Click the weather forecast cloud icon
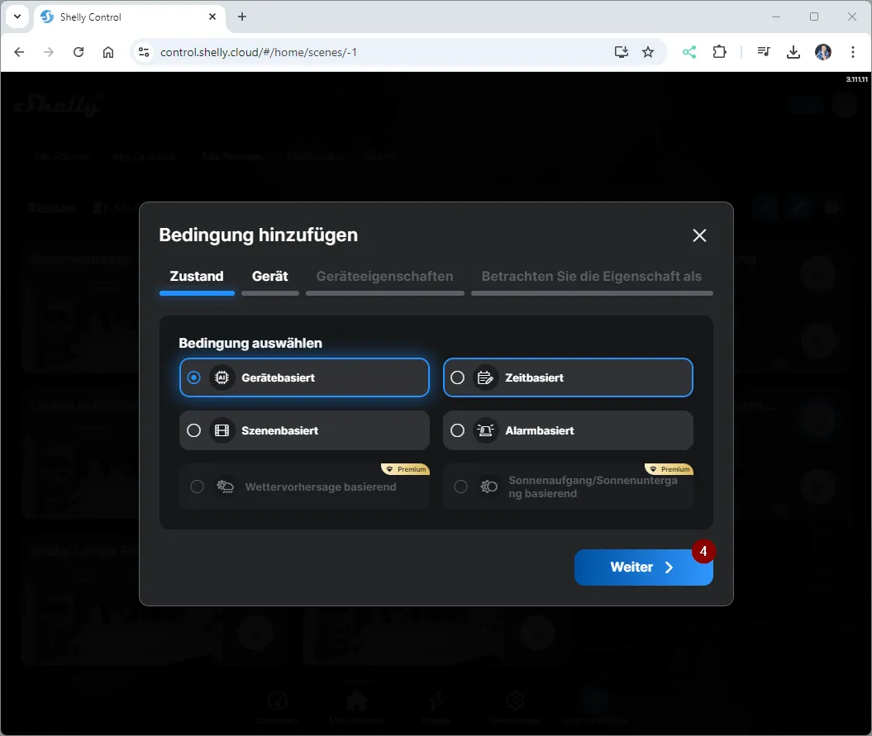The height and width of the screenshot is (736, 872). point(225,487)
